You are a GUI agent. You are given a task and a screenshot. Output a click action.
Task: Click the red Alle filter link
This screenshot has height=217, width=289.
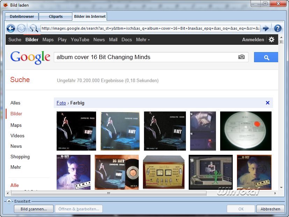(15, 185)
